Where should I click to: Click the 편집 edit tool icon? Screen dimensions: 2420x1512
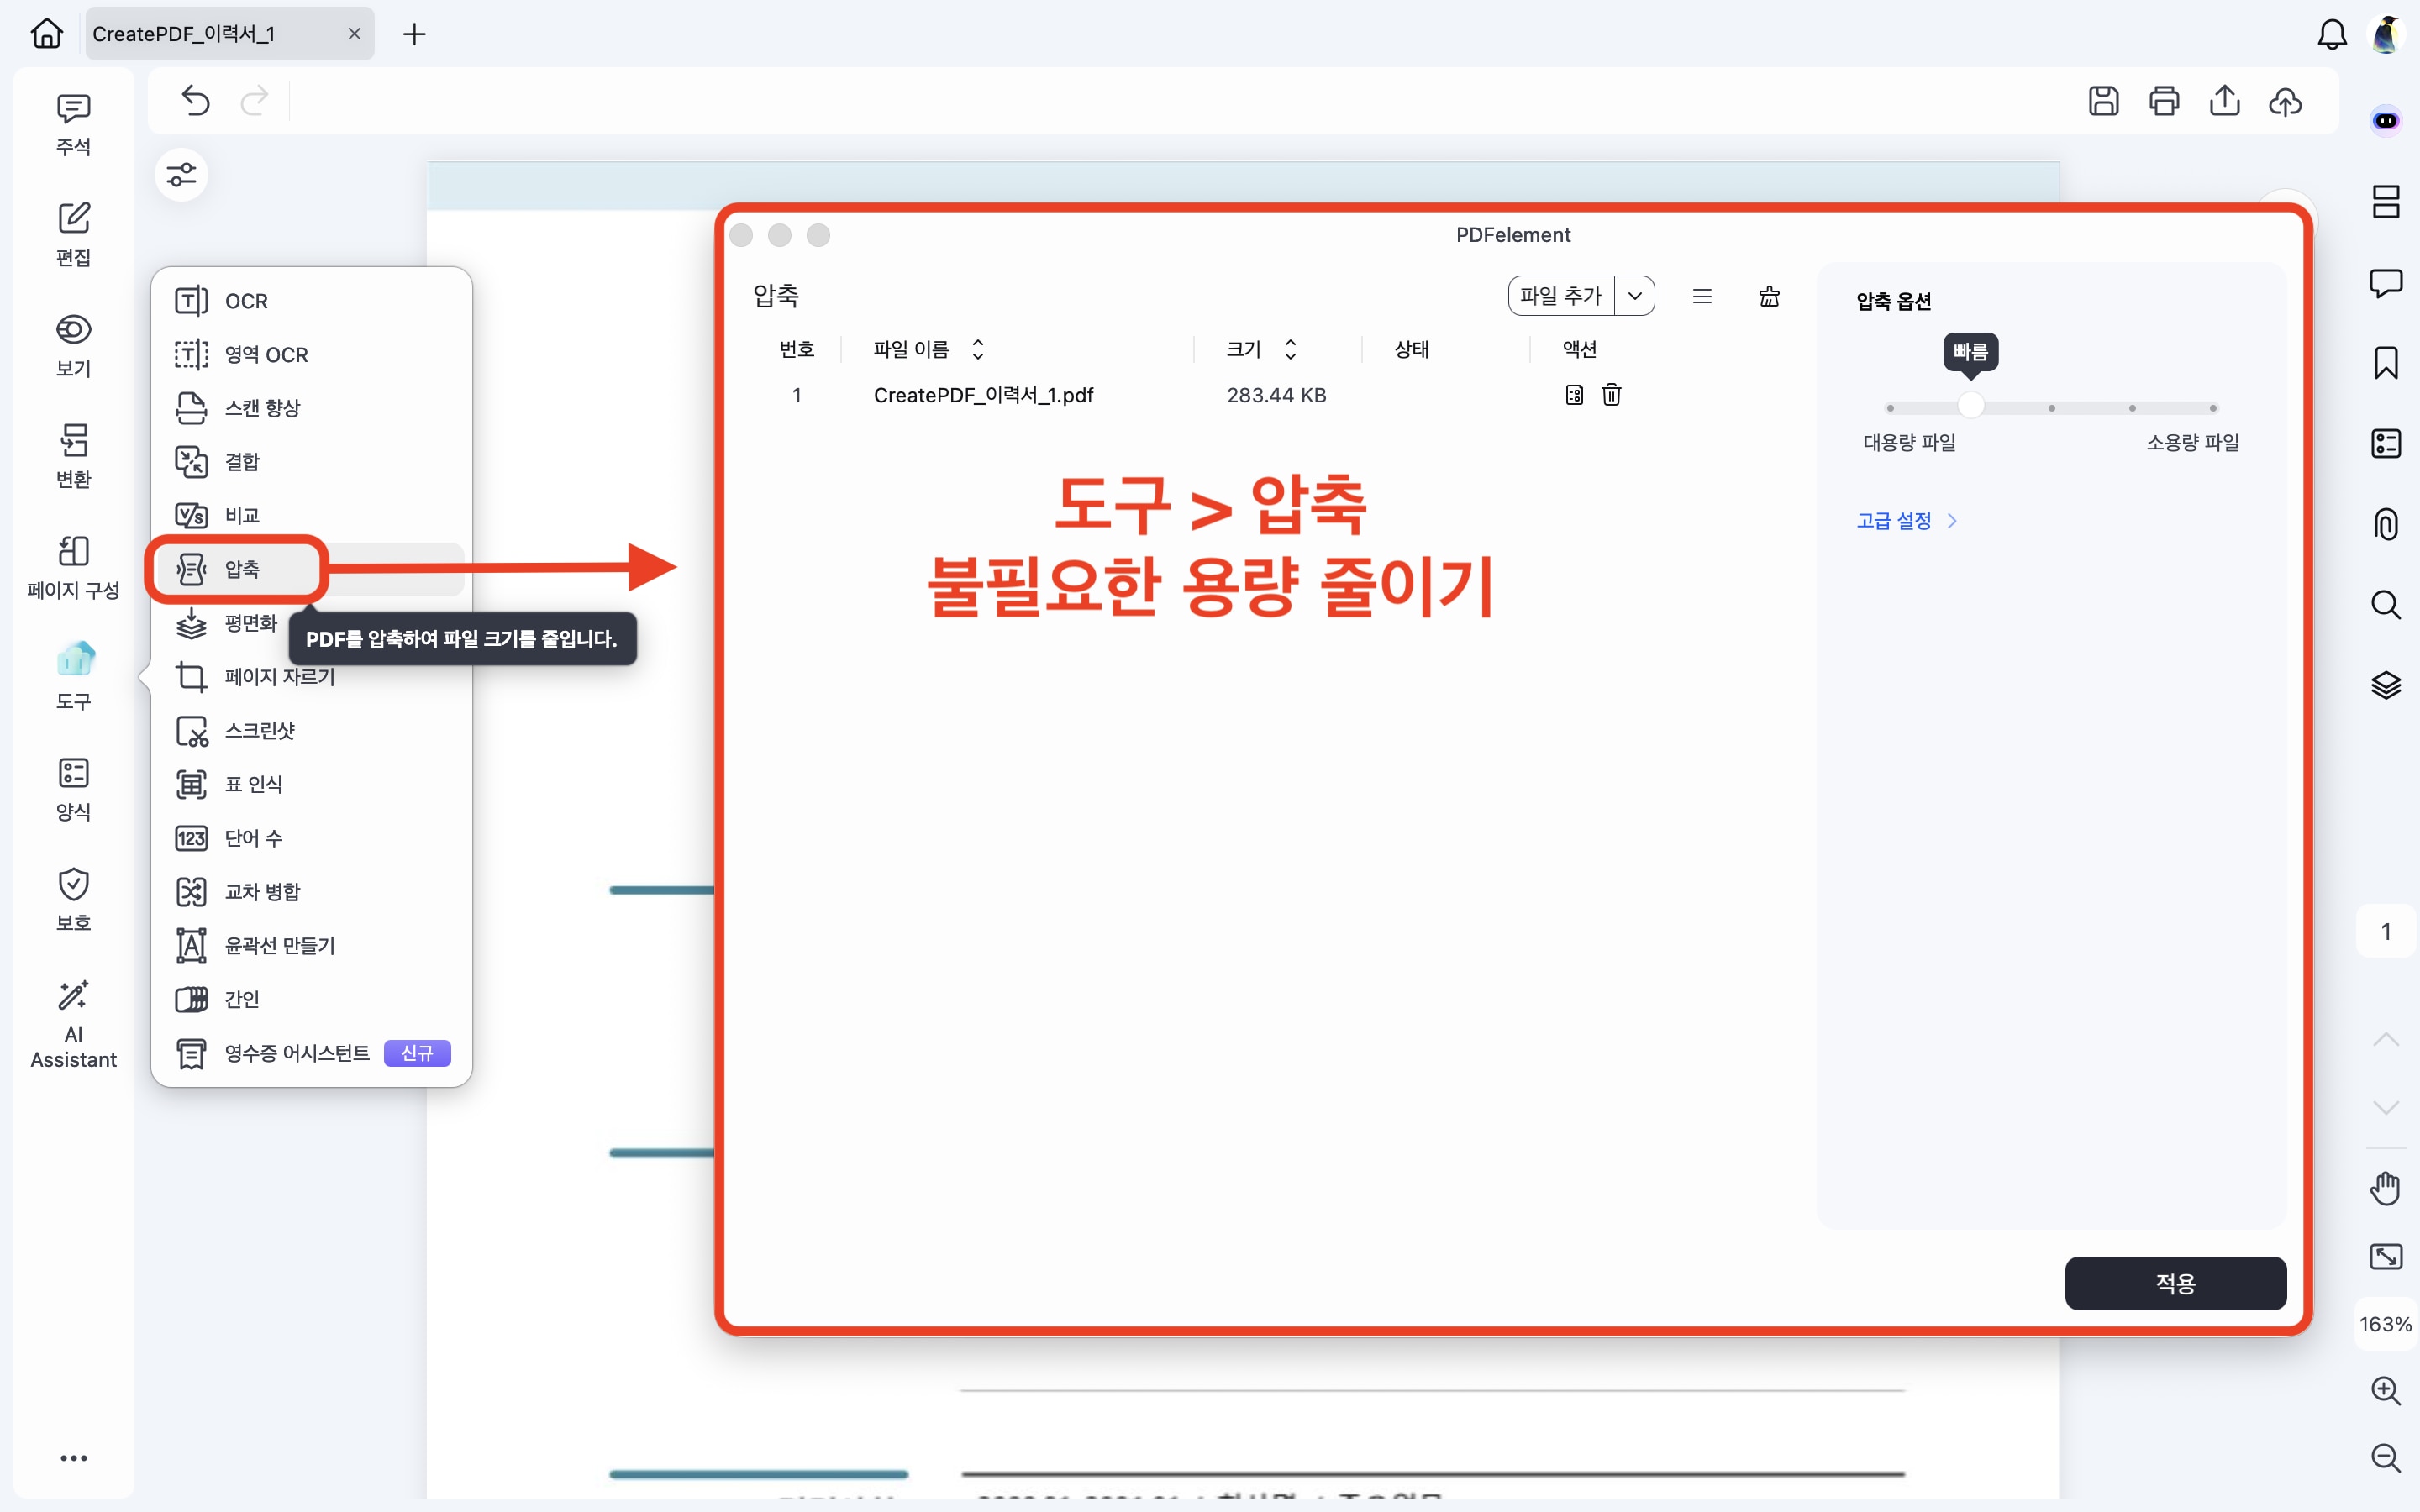[x=73, y=218]
